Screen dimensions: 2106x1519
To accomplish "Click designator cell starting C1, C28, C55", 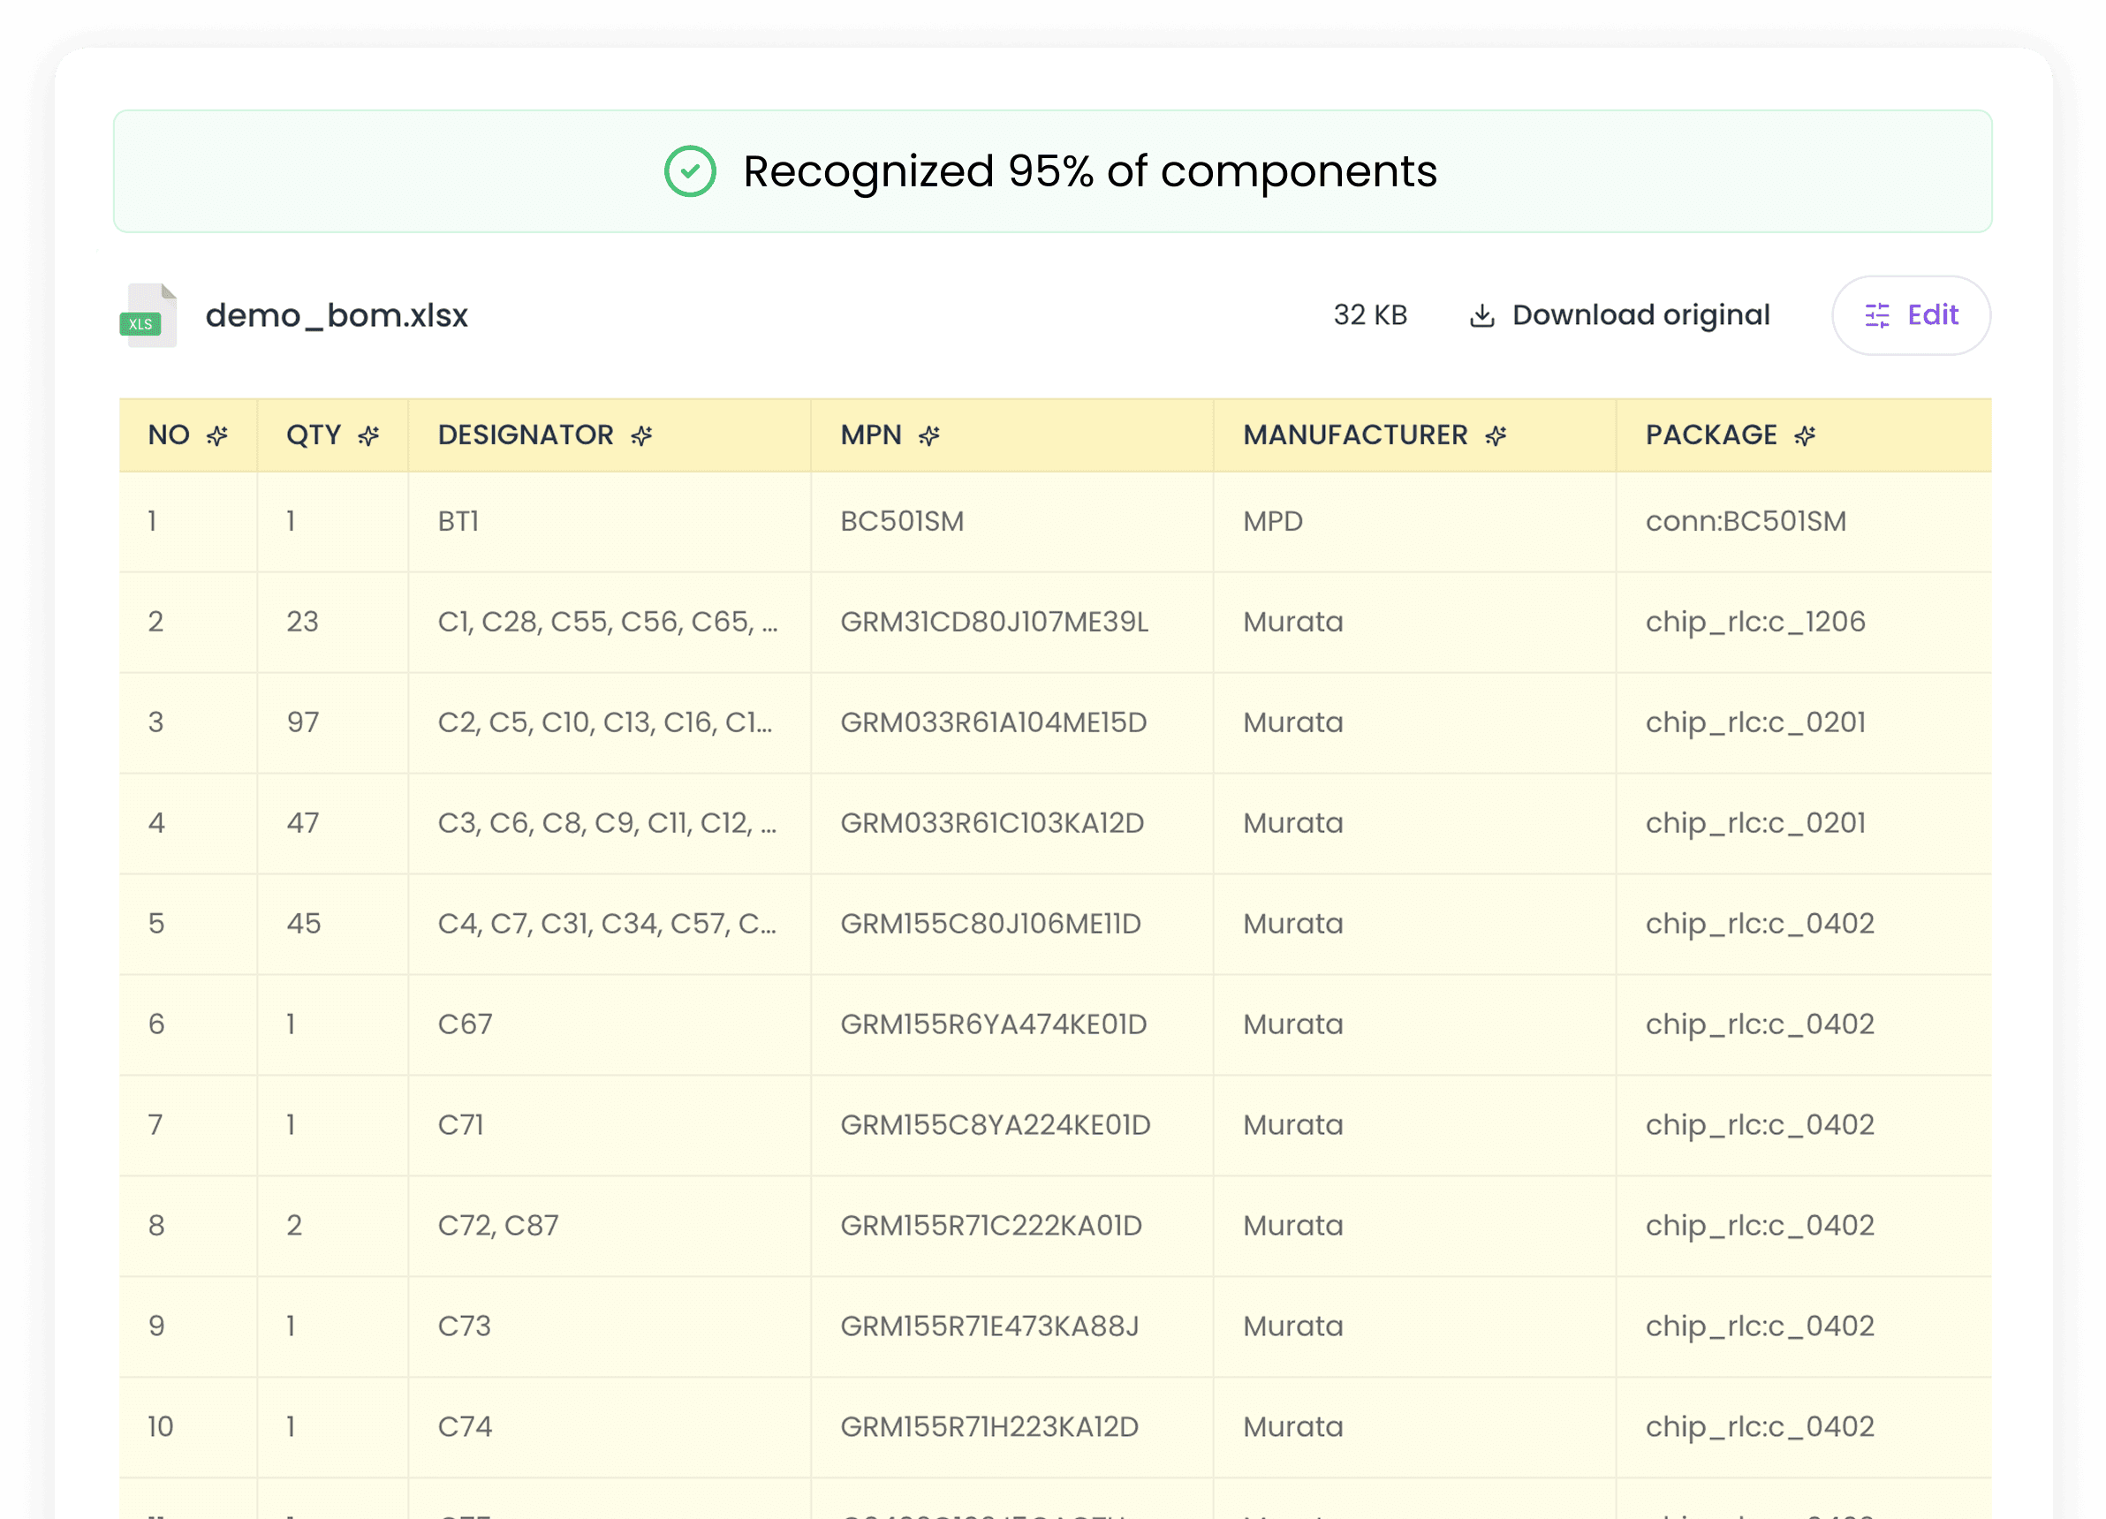I will tap(610, 622).
